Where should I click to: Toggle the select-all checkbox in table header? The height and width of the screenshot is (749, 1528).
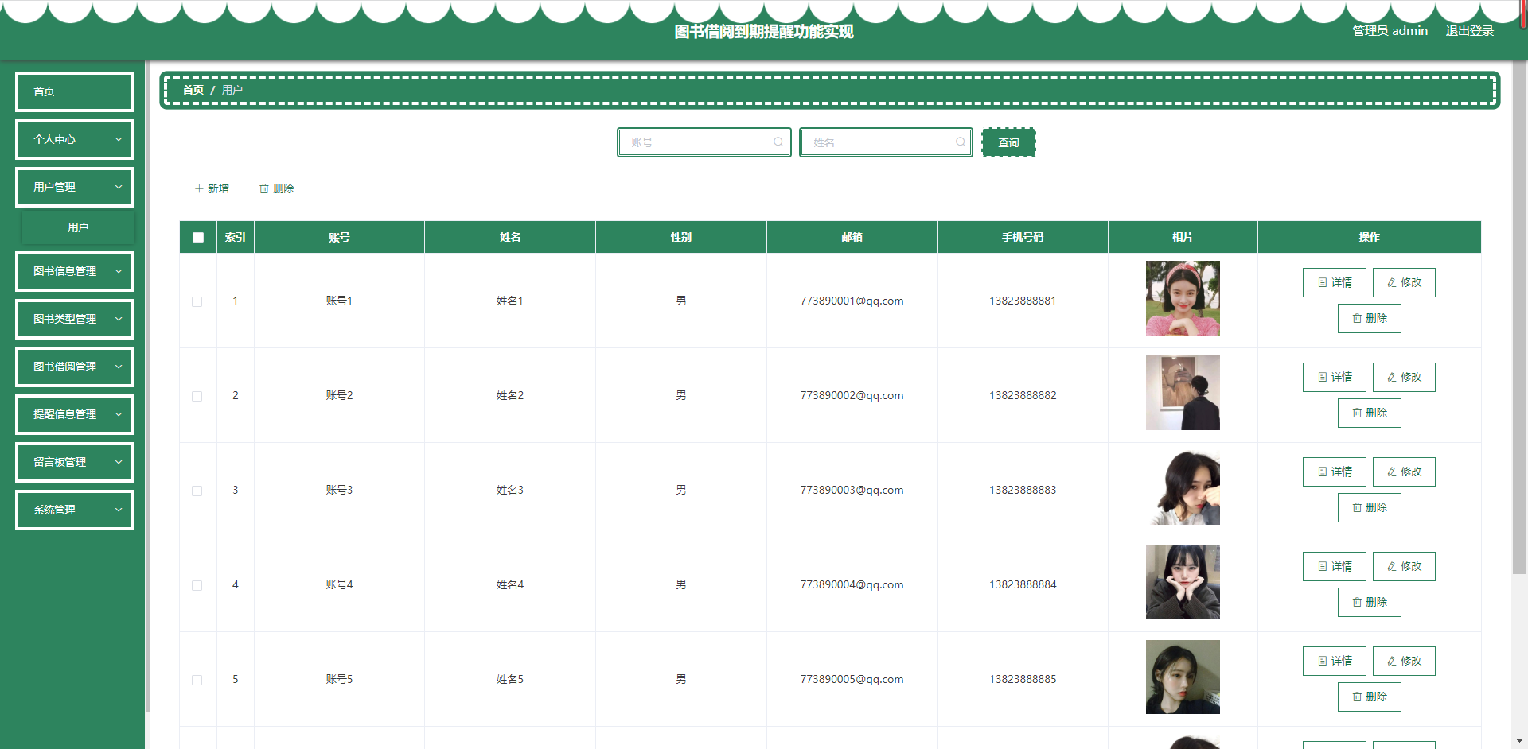(x=198, y=237)
